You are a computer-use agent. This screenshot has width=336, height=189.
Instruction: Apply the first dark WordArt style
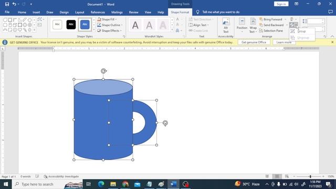pyautogui.click(x=135, y=25)
